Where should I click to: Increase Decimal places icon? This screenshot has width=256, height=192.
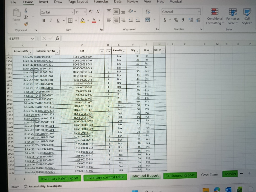click(190, 20)
